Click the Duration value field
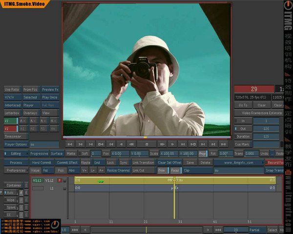Screen dimensions: 293x234 [266, 136]
